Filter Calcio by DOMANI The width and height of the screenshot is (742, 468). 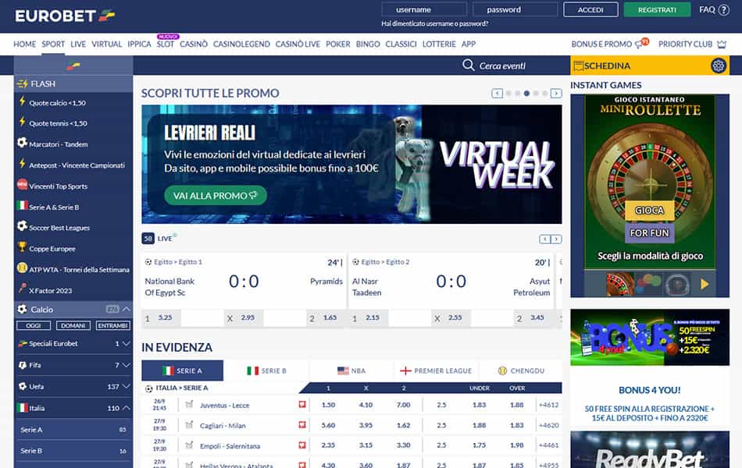coord(73,326)
